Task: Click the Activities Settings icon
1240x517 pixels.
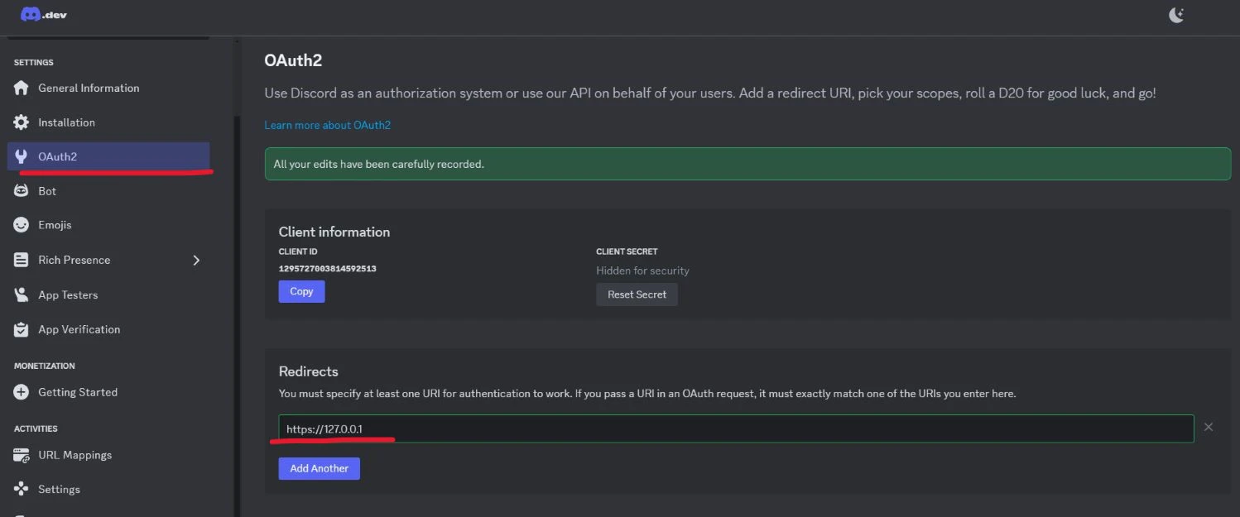Action: click(22, 489)
